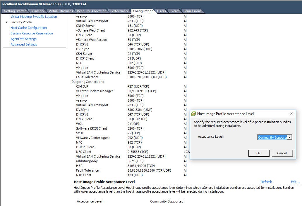Click the Host Image Profile Acceptance Level heading
Screen dimensions: 302x206
pyautogui.click(x=104, y=181)
